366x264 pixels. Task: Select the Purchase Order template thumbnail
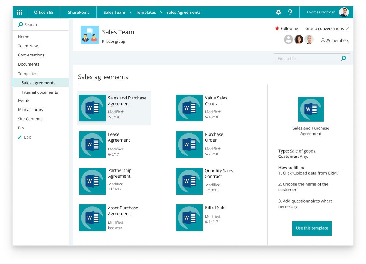(x=189, y=145)
